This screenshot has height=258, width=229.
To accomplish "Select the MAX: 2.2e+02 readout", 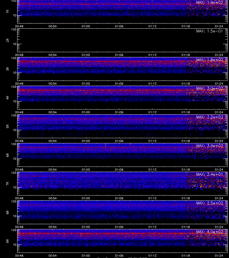I will tap(210, 117).
